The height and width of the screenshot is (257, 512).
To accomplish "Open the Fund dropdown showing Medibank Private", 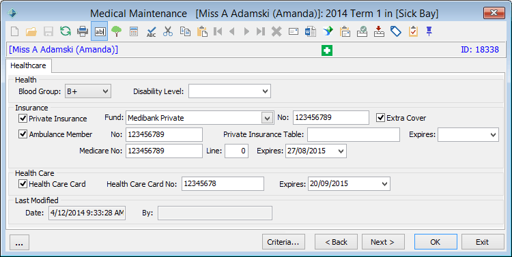I will tap(267, 118).
